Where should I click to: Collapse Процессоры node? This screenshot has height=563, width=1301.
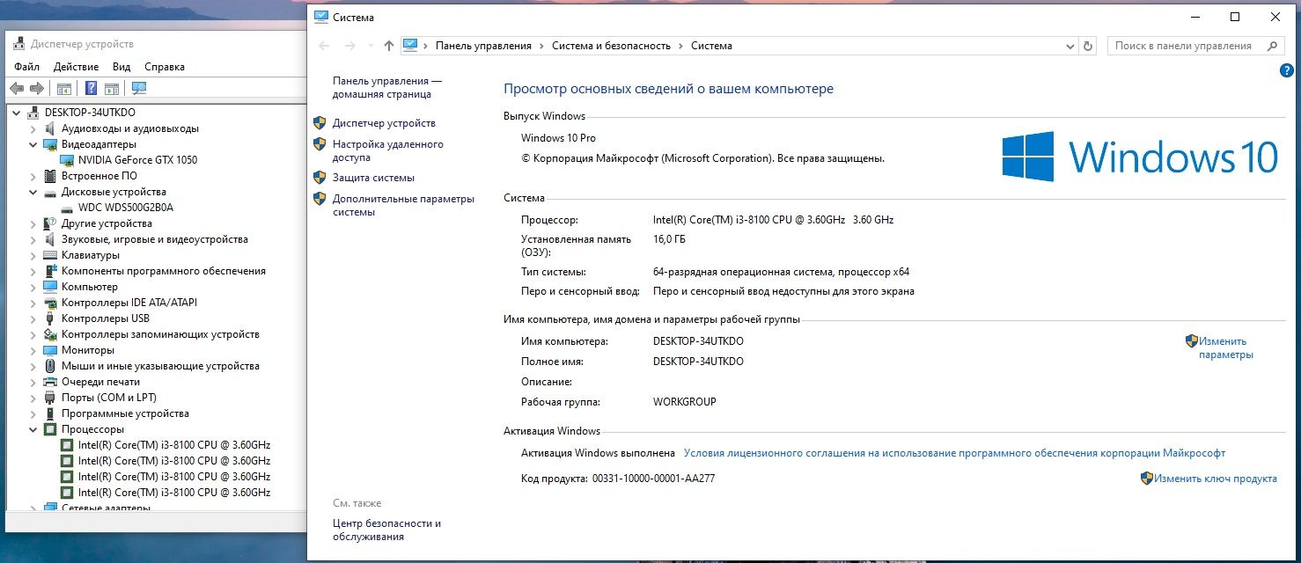(x=33, y=429)
